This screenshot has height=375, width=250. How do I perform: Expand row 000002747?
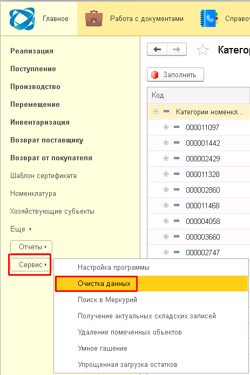point(166,252)
